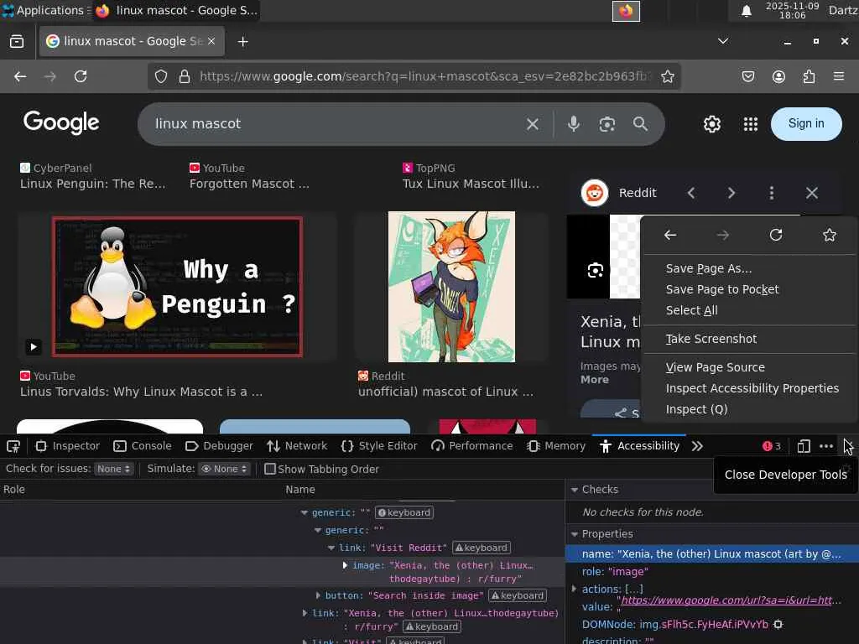Open Google quick settings gear

[x=711, y=124]
